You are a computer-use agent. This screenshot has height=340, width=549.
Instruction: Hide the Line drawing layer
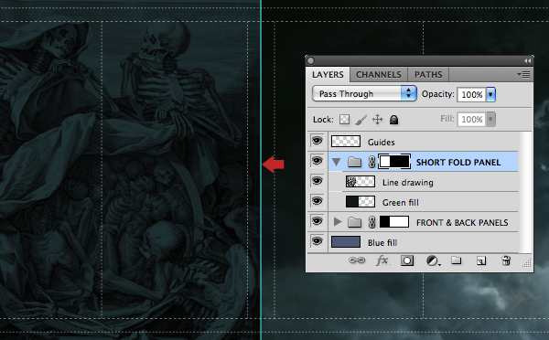(318, 181)
